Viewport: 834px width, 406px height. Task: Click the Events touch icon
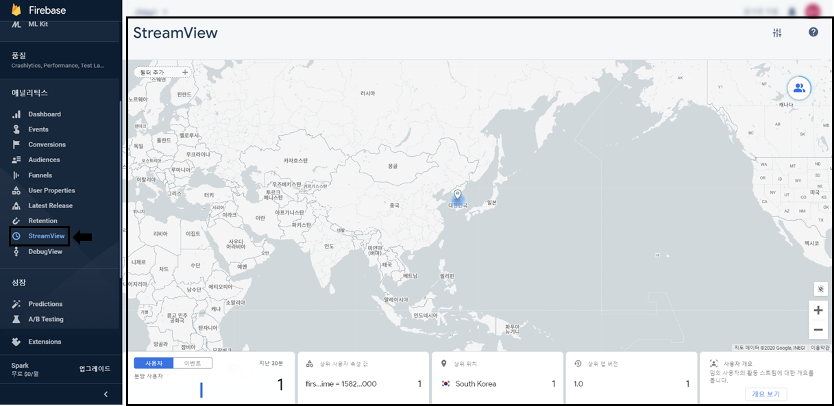pos(16,129)
